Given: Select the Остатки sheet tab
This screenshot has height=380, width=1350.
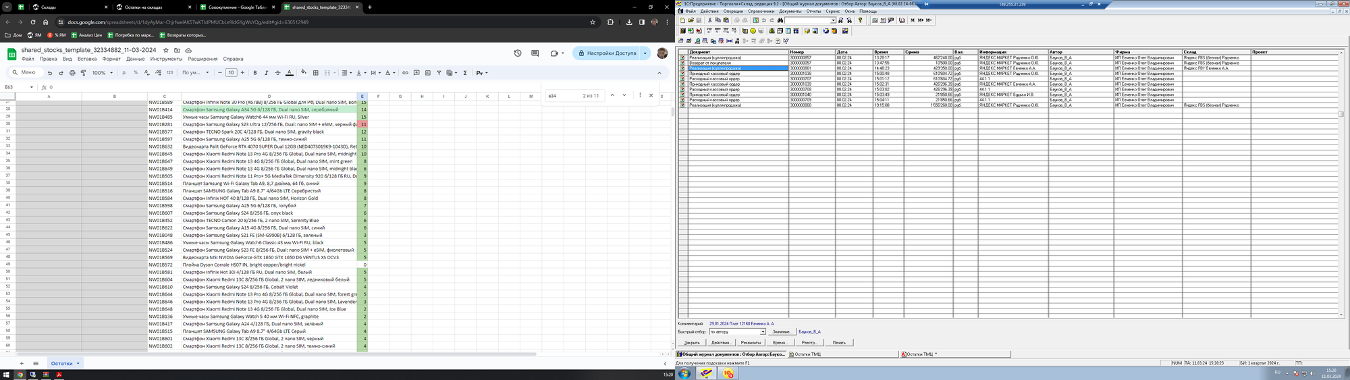Looking at the screenshot, I should 65,363.
